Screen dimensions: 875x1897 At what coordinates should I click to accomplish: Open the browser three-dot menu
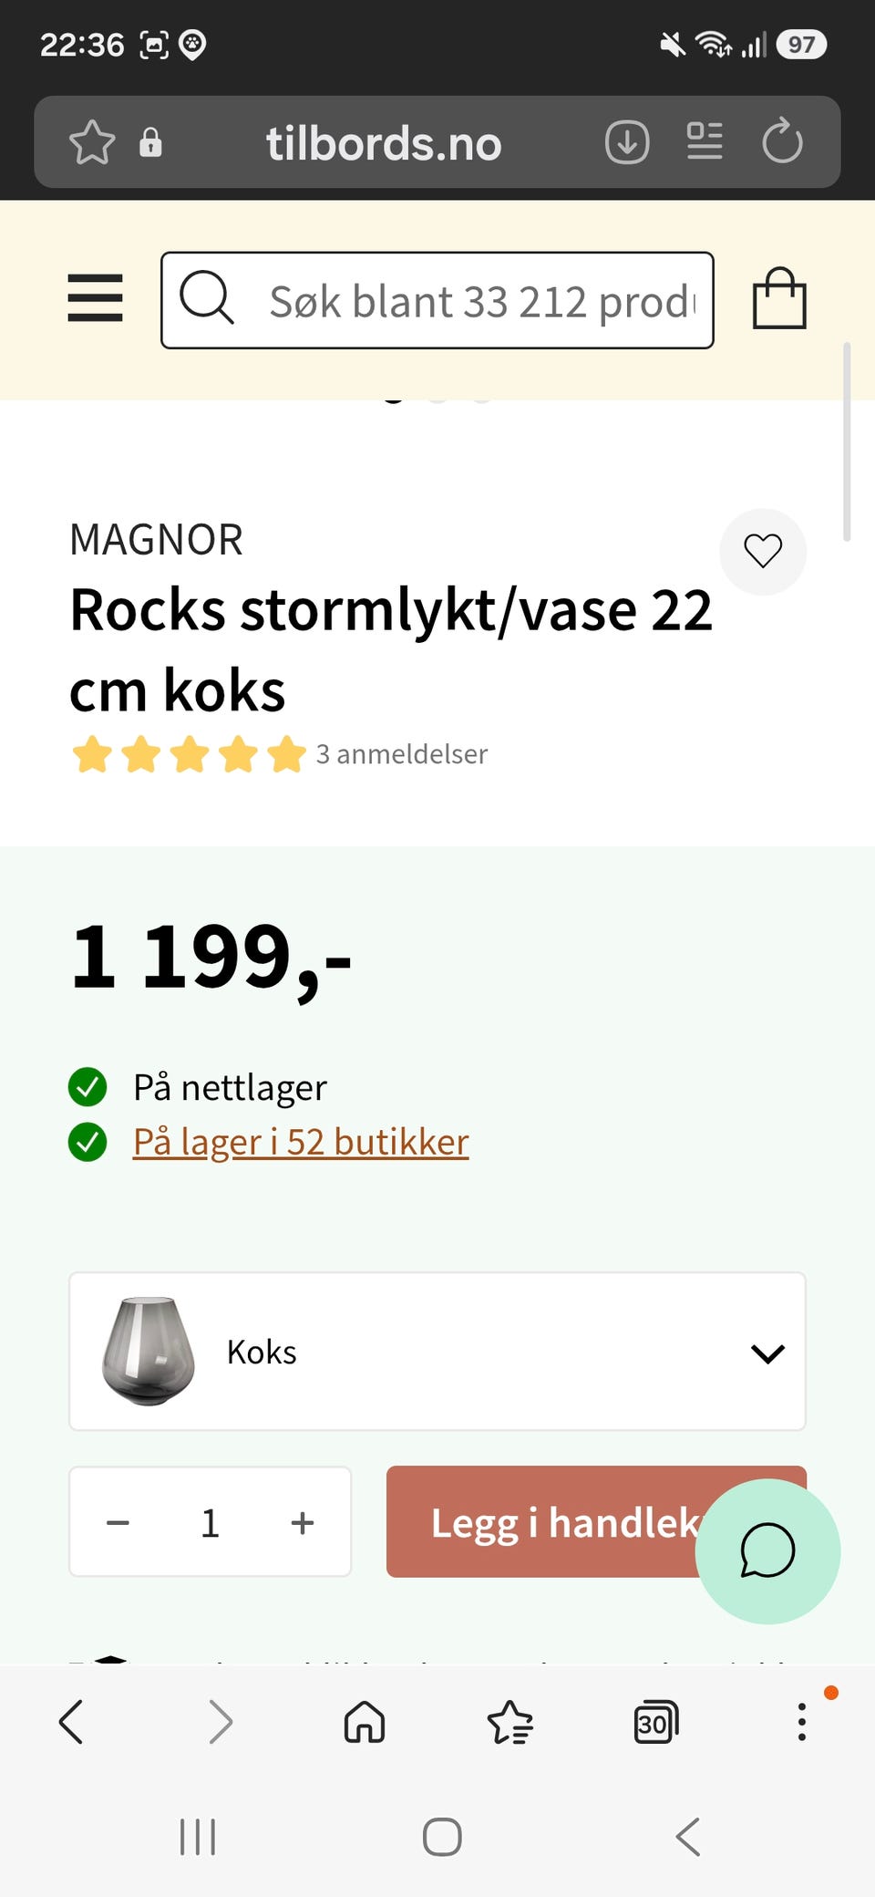(x=801, y=1722)
